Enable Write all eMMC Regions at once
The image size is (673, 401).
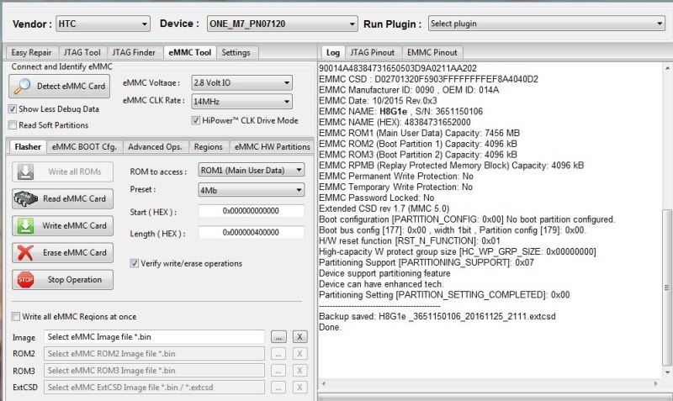pyautogui.click(x=16, y=316)
